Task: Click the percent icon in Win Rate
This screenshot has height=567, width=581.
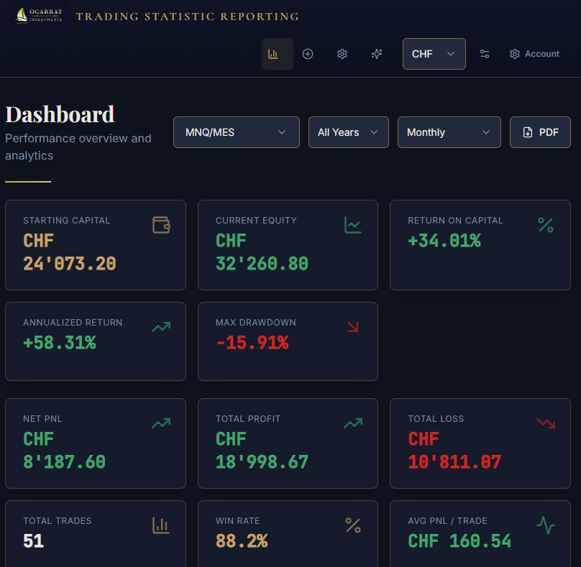Action: 353,525
